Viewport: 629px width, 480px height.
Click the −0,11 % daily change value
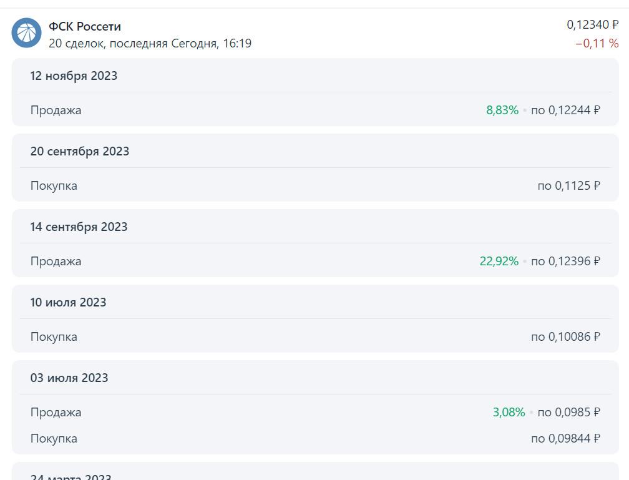(x=597, y=43)
